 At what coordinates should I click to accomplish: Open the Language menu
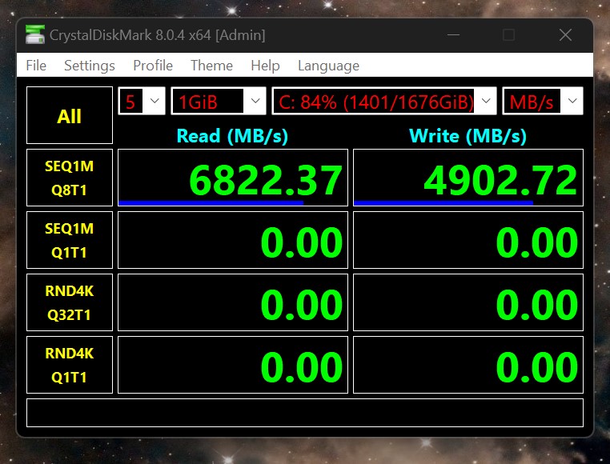[x=328, y=66]
